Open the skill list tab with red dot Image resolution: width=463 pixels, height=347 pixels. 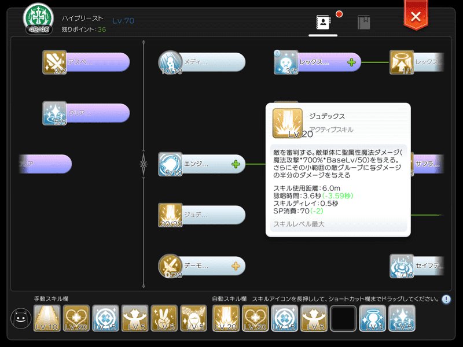coord(323,22)
